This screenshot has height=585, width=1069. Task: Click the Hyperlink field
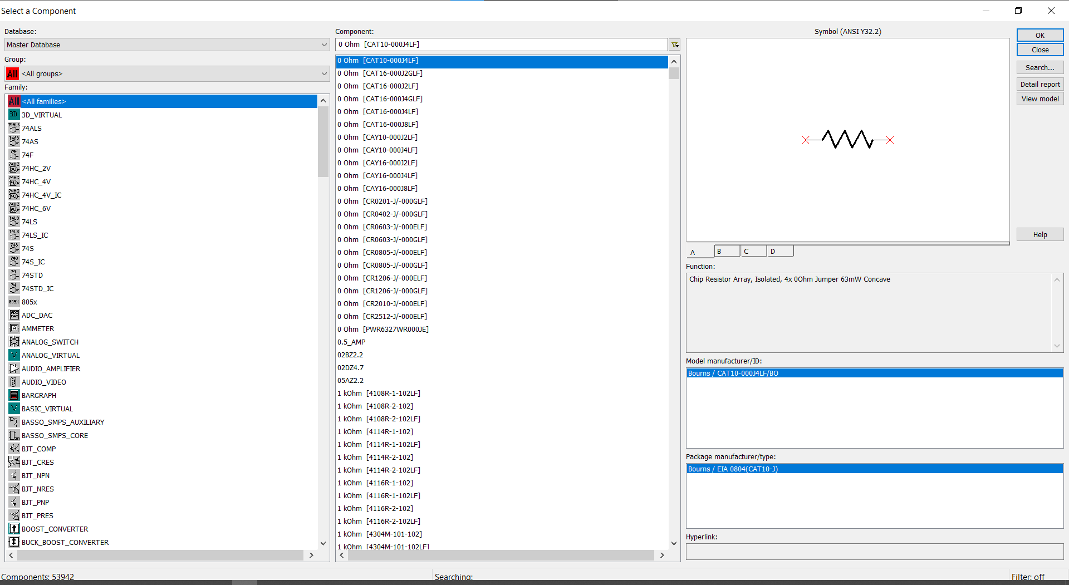coord(875,551)
